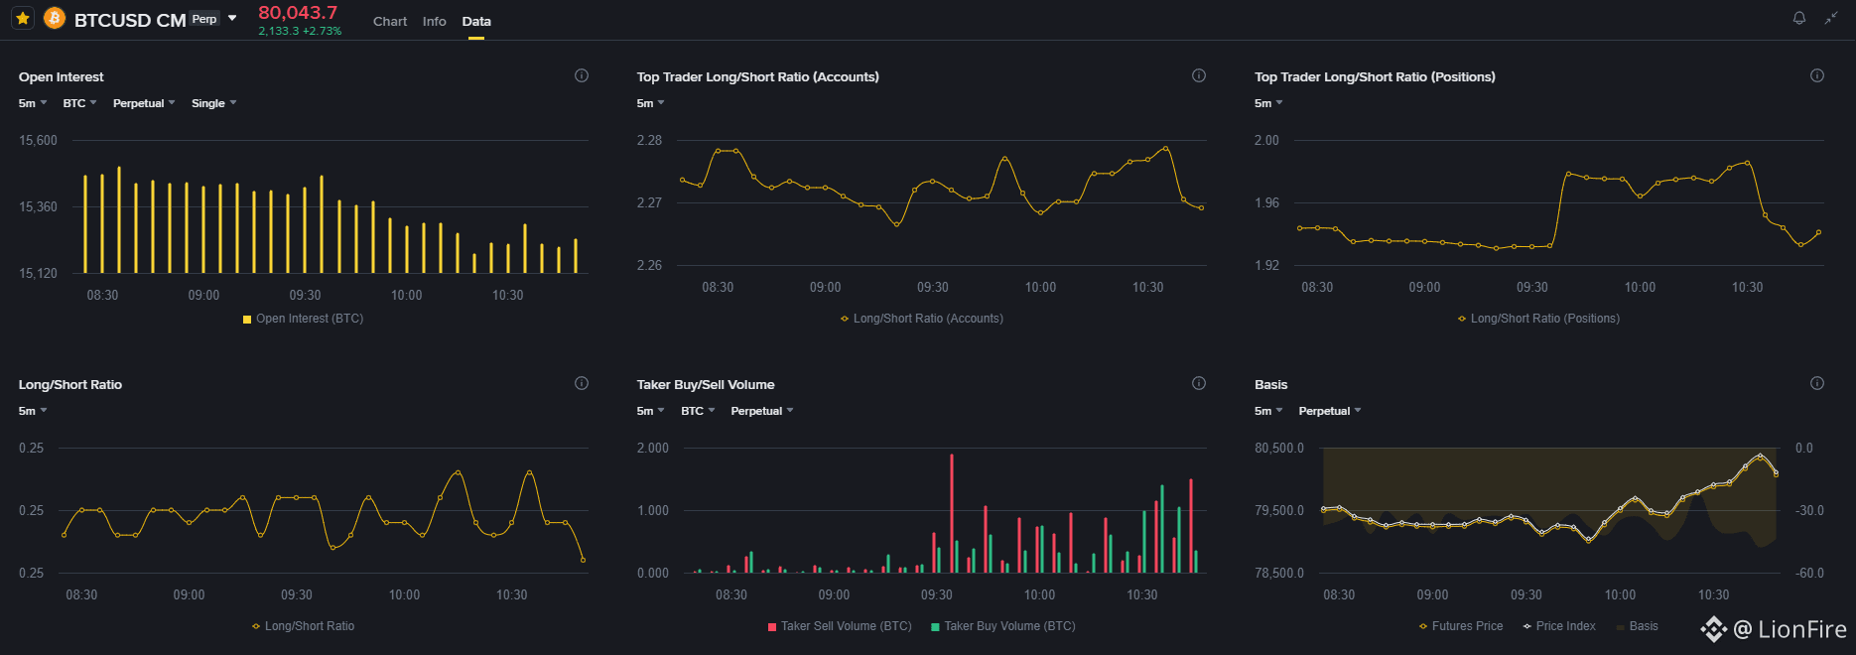Show info for Top Trader Ratio (Positions)
The image size is (1856, 655).
(1817, 75)
